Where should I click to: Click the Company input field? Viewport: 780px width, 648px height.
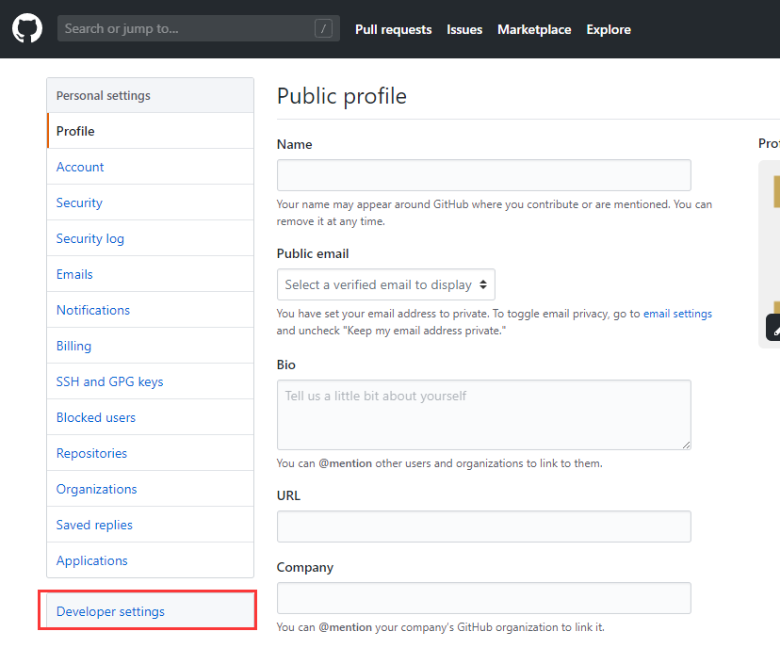(483, 598)
